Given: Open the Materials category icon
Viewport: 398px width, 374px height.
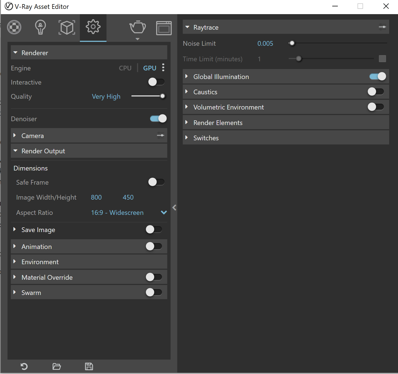Looking at the screenshot, I should [x=14, y=27].
